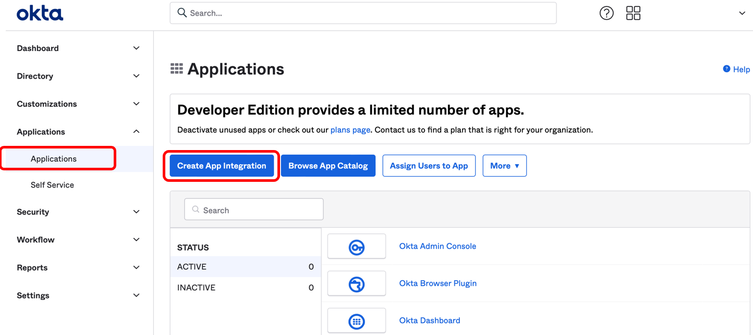
Task: Click Create App Integration button
Action: (222, 166)
